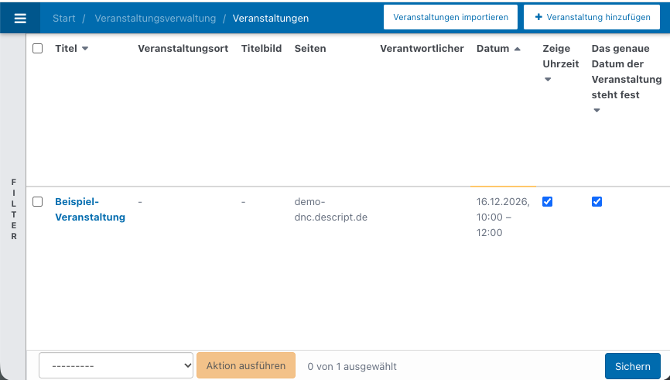Click the sort arrow under Zeige Uhrzeit
The width and height of the screenshot is (670, 380).
[x=548, y=80]
